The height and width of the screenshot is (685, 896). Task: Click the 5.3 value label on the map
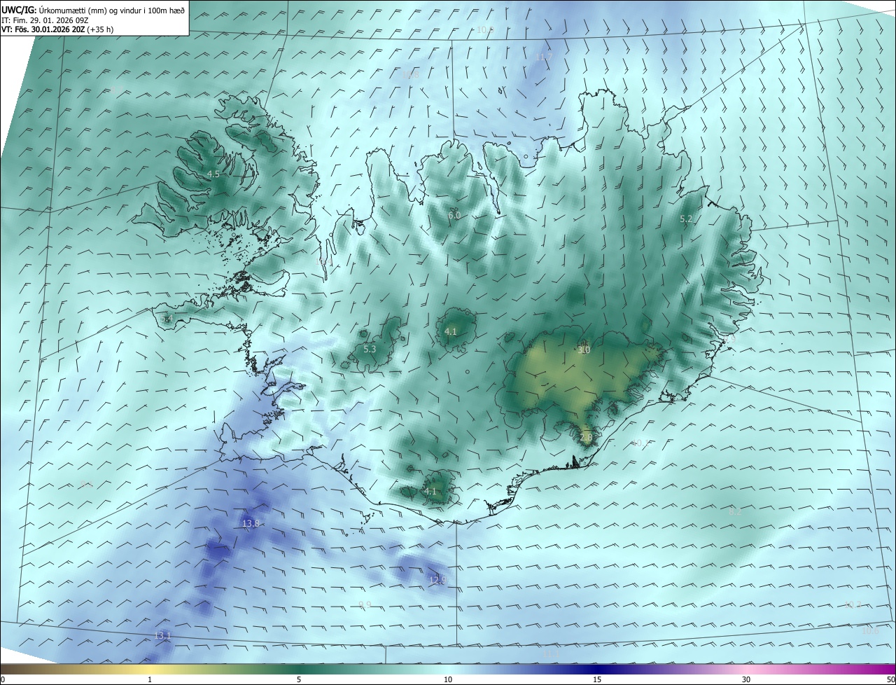(x=370, y=349)
